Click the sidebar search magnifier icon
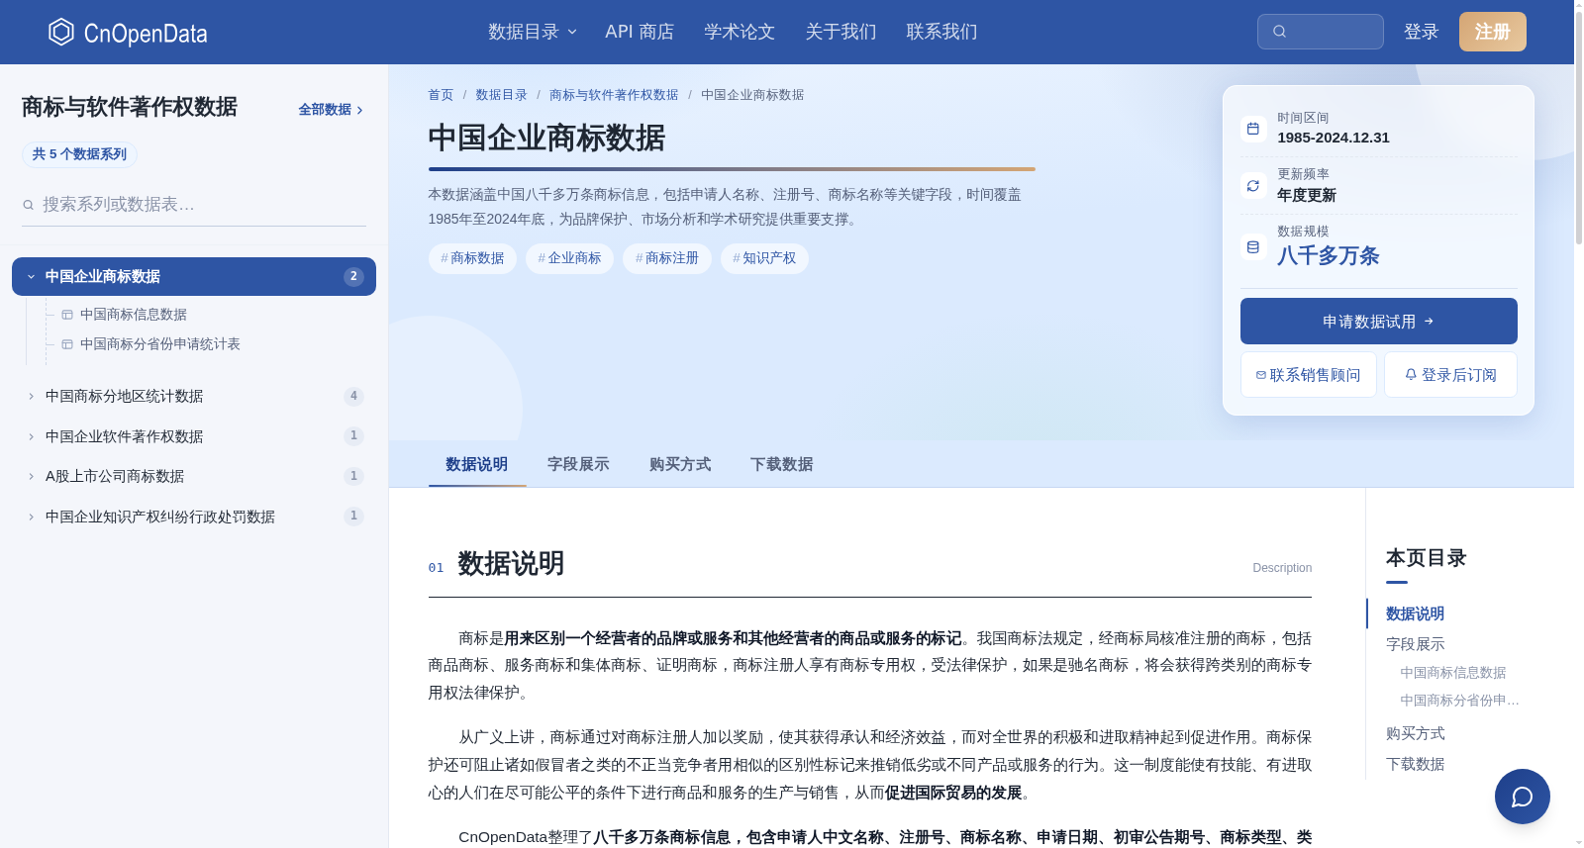 29,205
